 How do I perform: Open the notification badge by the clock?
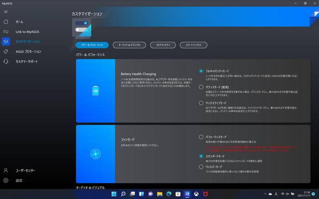tap(314, 194)
